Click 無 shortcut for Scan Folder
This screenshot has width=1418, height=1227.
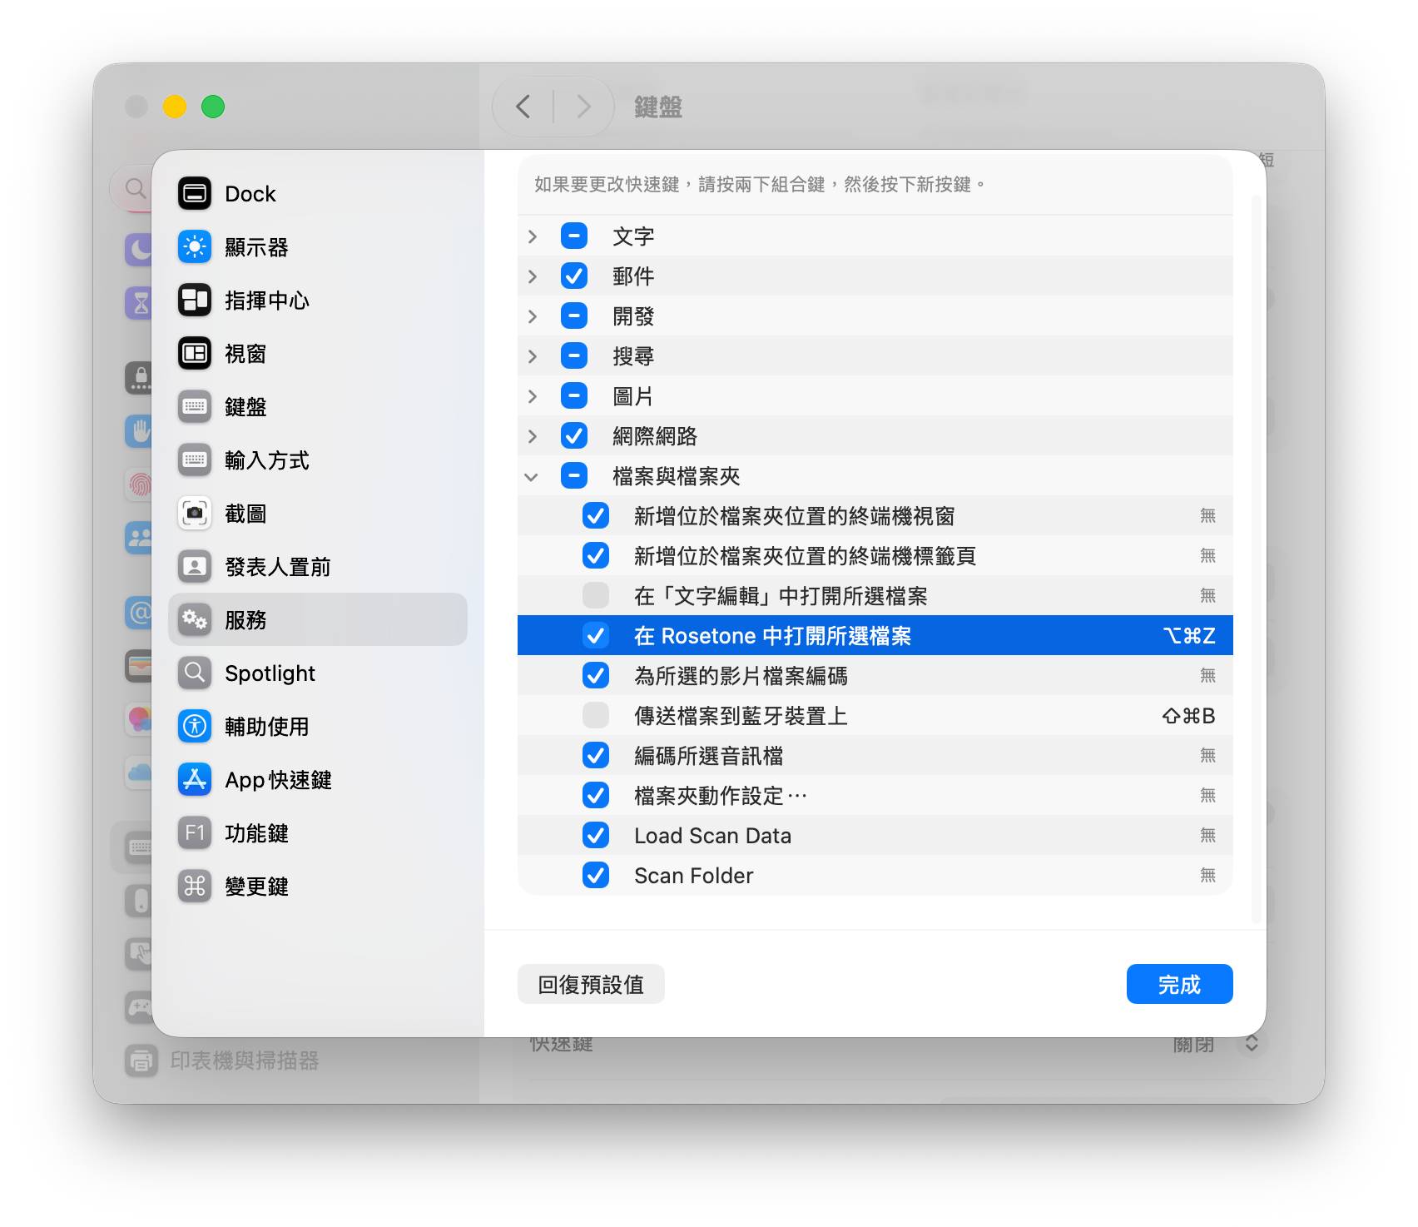[1208, 875]
